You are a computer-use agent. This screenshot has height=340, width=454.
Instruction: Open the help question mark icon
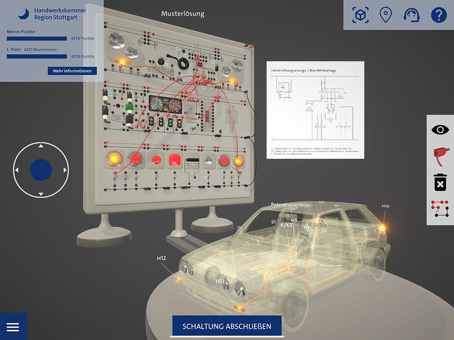coord(439,15)
